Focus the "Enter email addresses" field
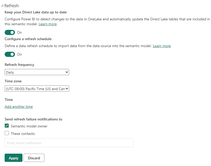 (x=69, y=143)
